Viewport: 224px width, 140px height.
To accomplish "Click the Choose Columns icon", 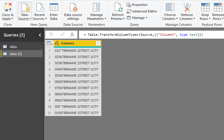I will [170, 7].
